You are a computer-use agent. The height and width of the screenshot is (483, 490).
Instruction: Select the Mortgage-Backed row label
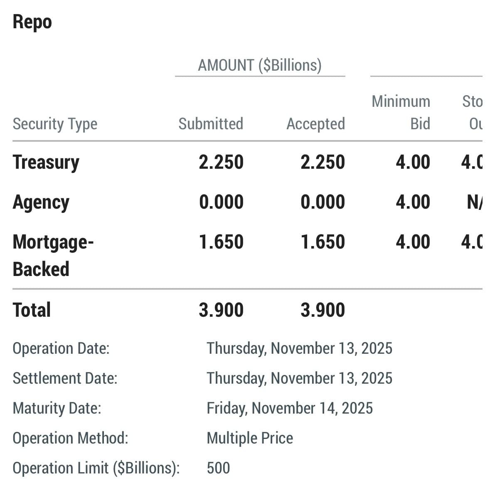coord(53,255)
